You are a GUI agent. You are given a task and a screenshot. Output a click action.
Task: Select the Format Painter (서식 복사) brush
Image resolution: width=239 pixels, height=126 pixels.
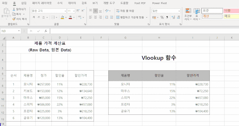[14, 19]
